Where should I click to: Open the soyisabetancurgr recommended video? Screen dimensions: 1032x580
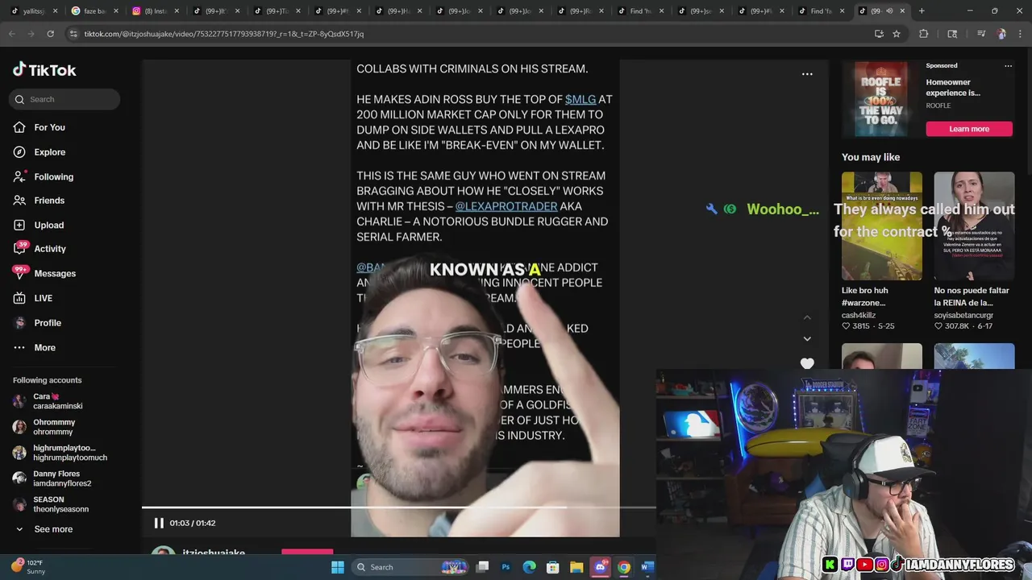(x=974, y=226)
